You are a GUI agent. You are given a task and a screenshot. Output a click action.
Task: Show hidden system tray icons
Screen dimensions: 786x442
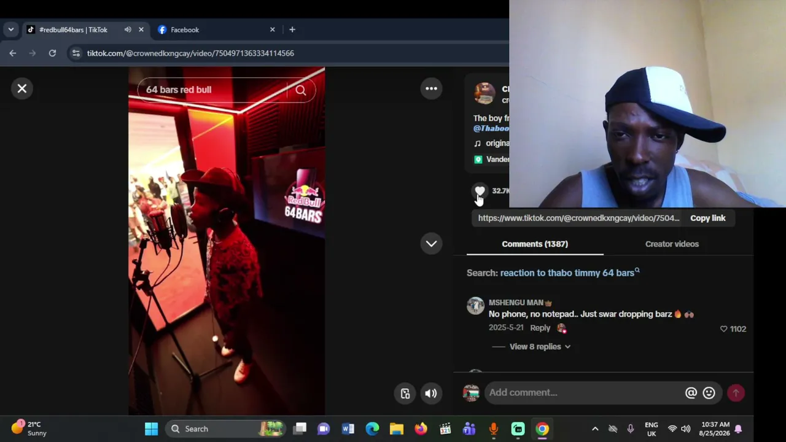coord(595,429)
